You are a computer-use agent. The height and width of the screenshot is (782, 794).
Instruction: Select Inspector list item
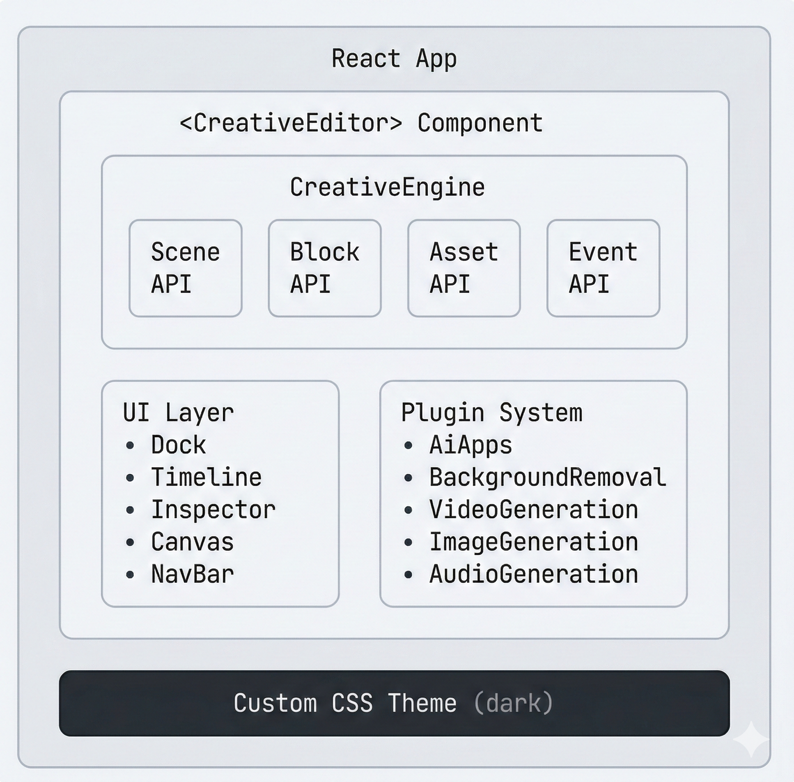click(213, 510)
